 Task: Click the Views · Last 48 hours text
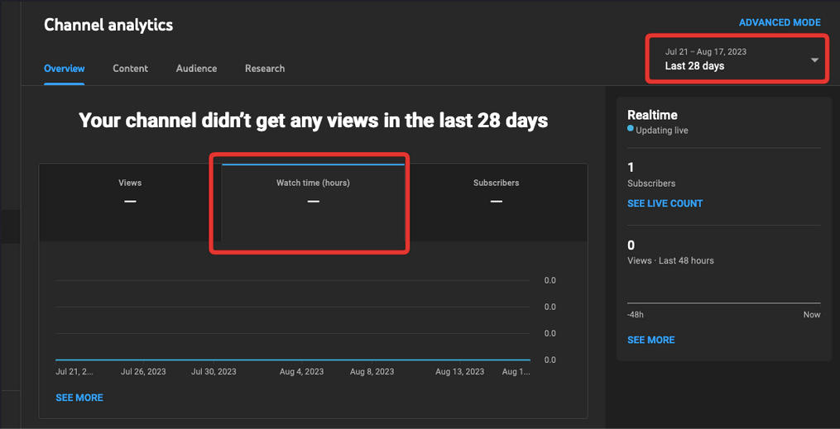click(x=670, y=260)
